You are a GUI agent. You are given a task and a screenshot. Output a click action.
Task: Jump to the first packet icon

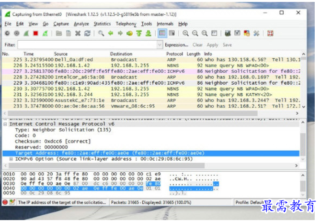[139, 33]
